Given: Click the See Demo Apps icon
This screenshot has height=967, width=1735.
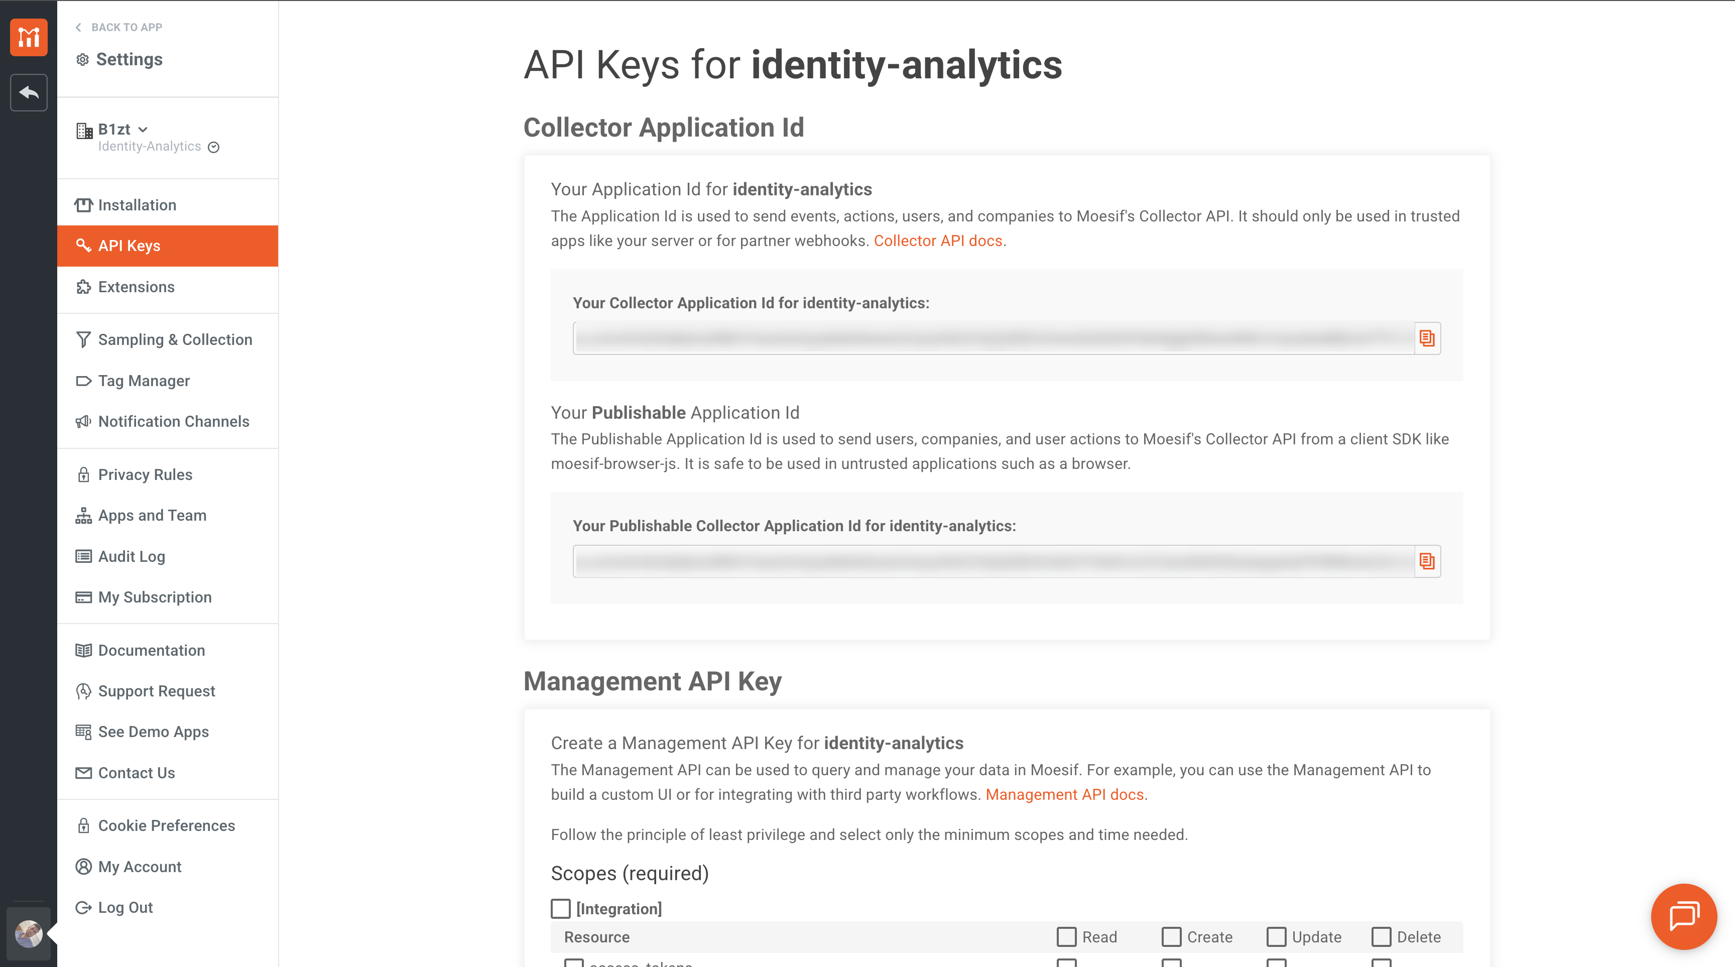Looking at the screenshot, I should tap(83, 732).
